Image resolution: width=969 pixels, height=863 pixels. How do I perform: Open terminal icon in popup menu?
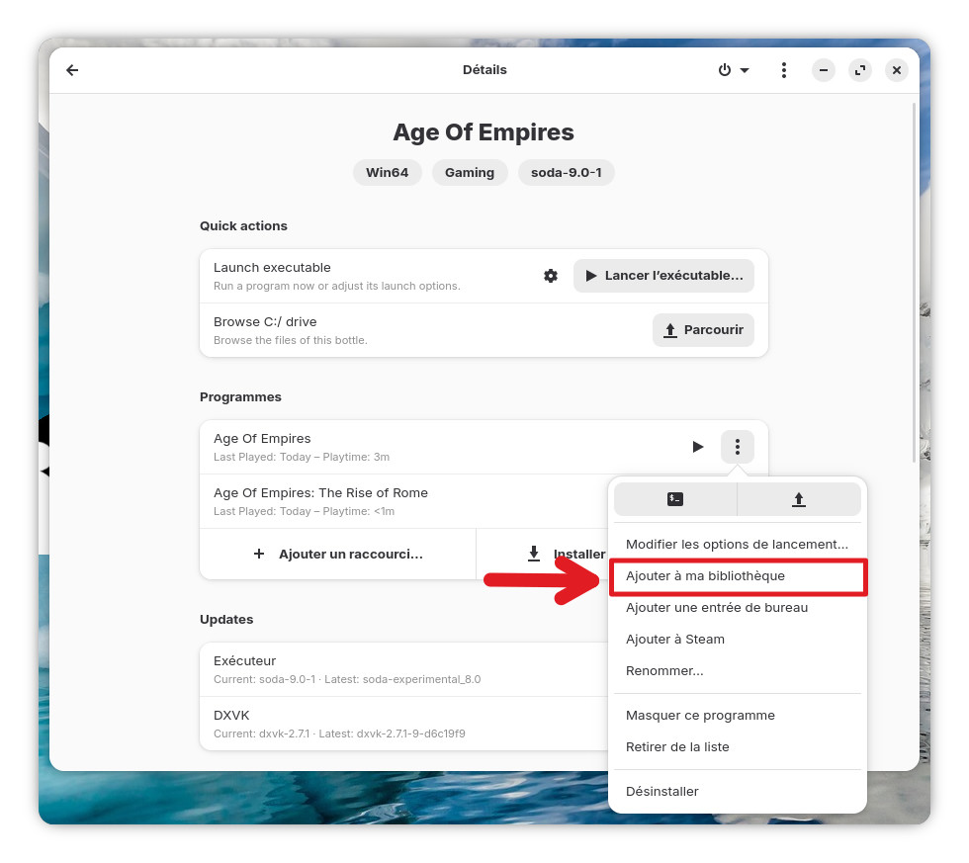(675, 499)
